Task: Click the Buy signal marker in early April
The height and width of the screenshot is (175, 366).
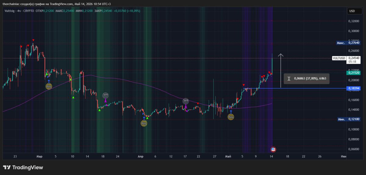Action: pos(144,123)
